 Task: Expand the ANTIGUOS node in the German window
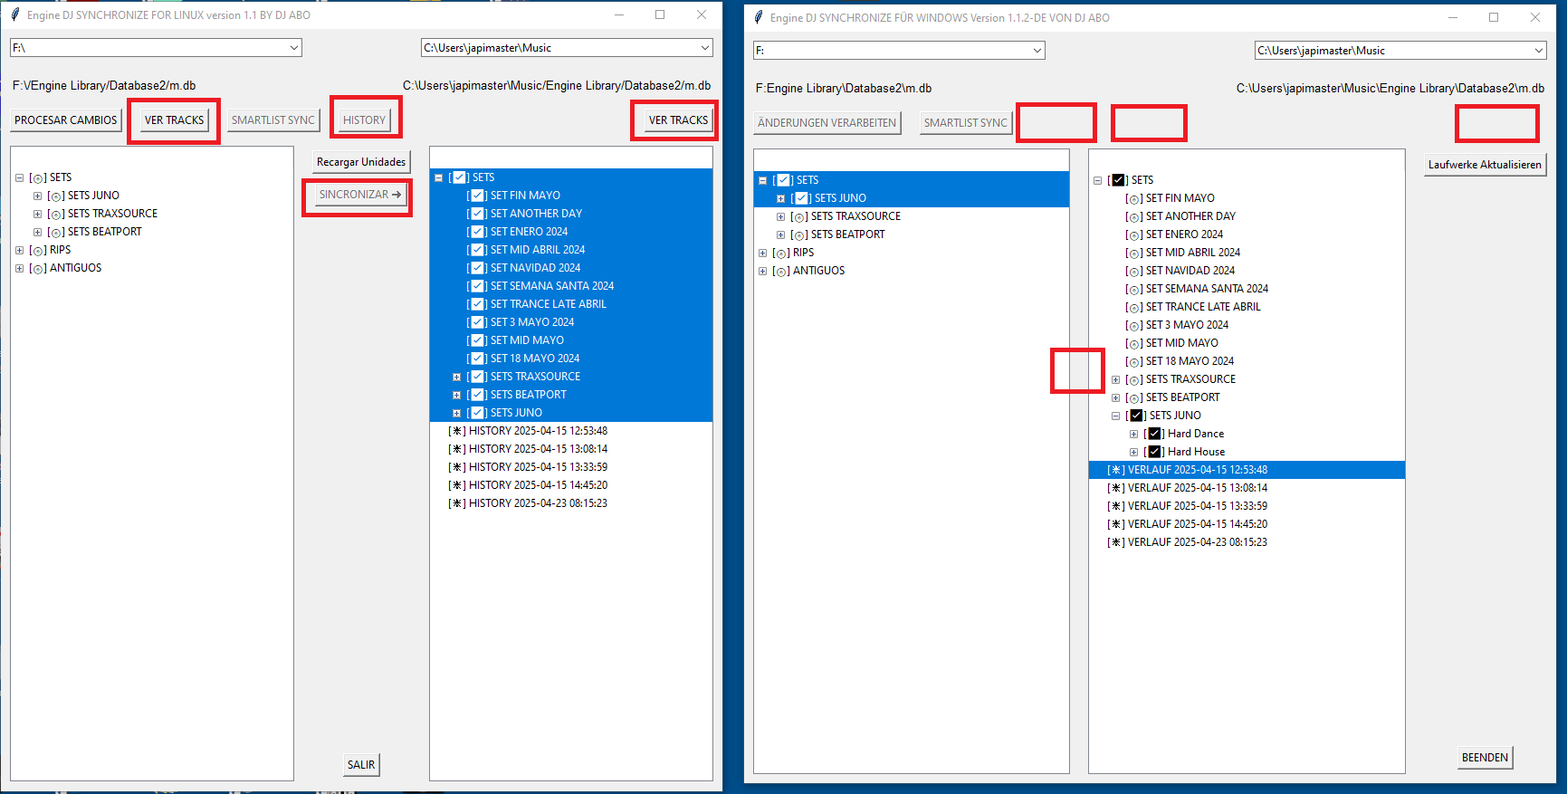(762, 271)
